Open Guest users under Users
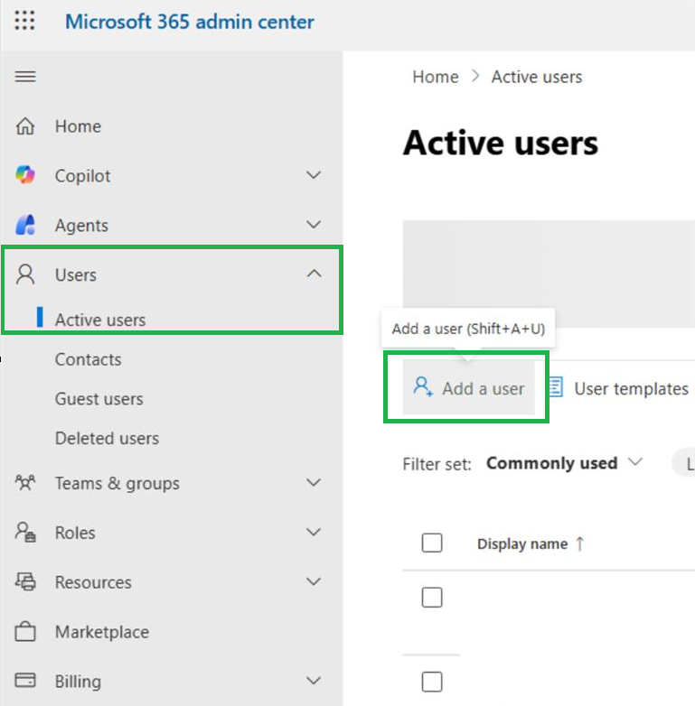Screen dimensions: 695x706 (x=99, y=399)
